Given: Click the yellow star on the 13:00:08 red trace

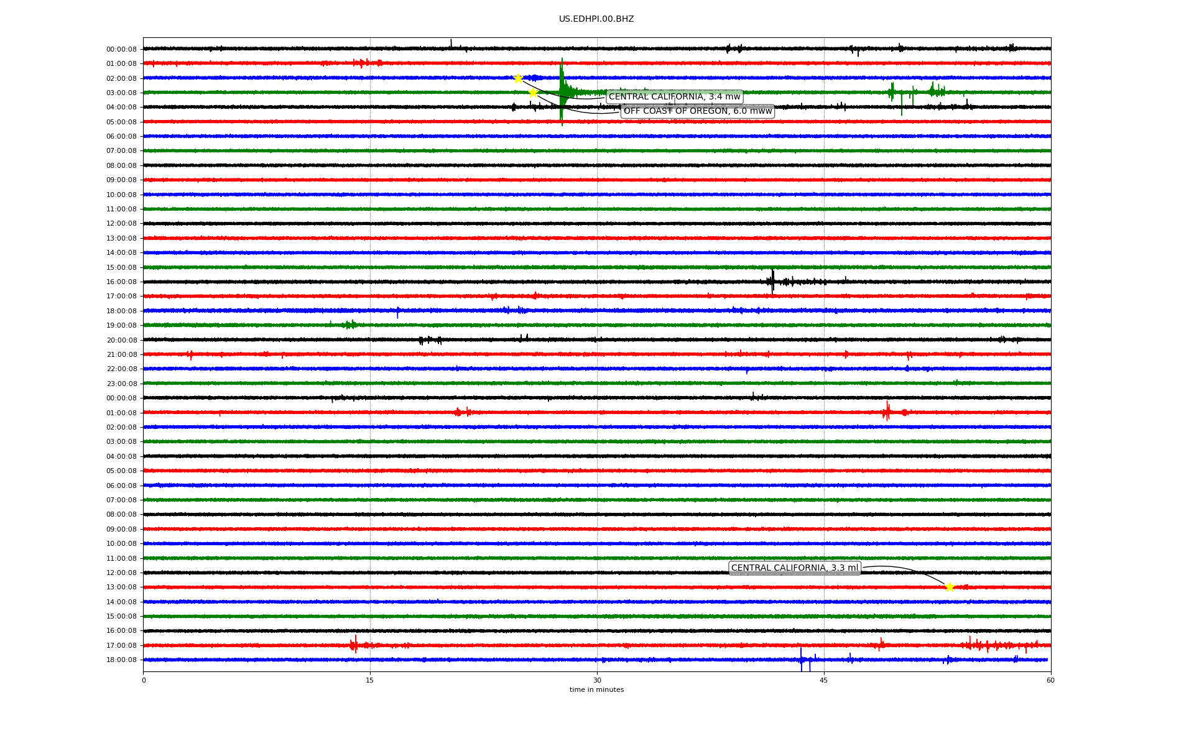Looking at the screenshot, I should pos(950,587).
